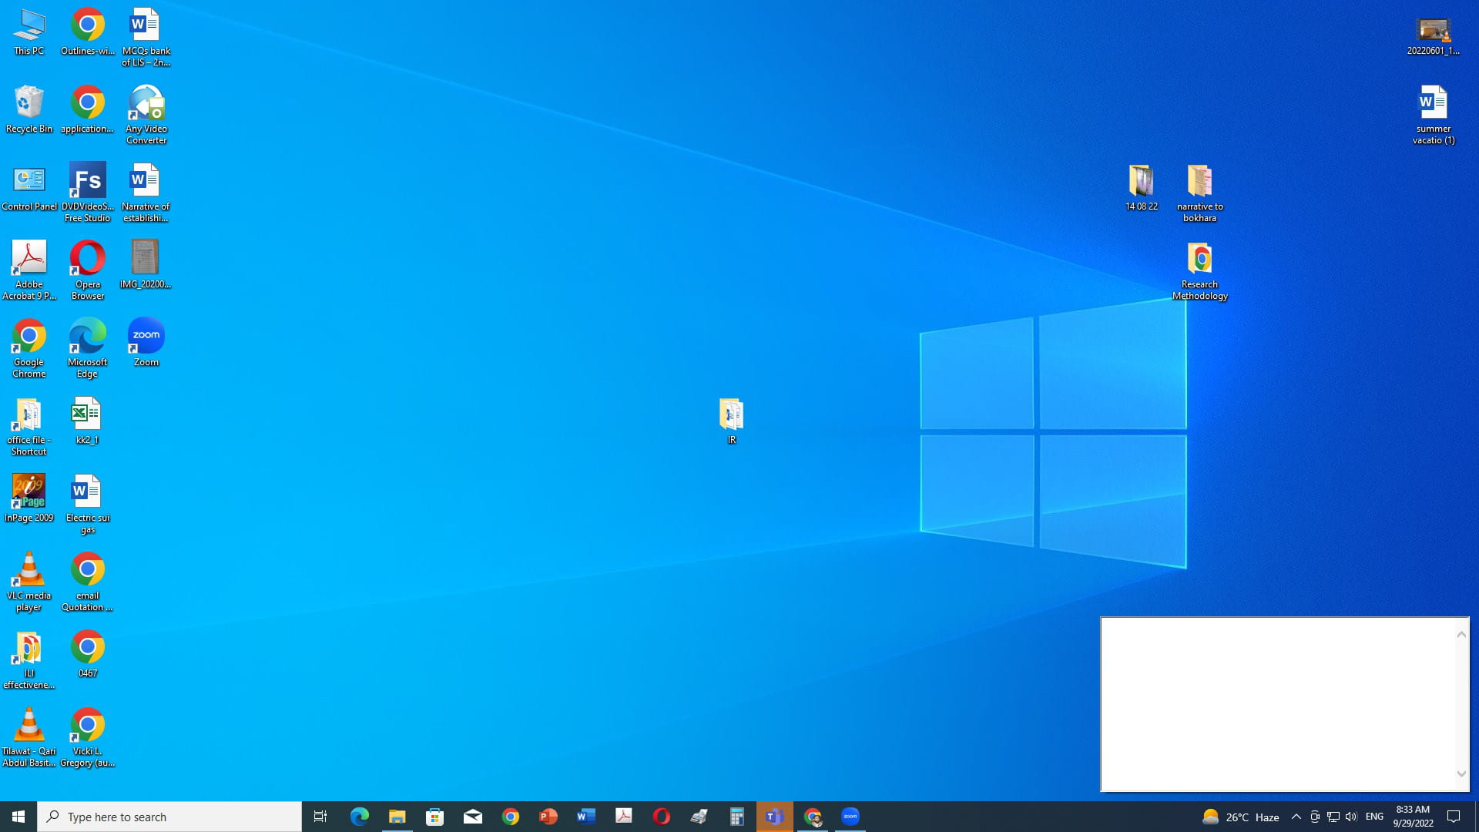
Task: Click the scroll-down arrow in the white panel
Action: 1461,774
